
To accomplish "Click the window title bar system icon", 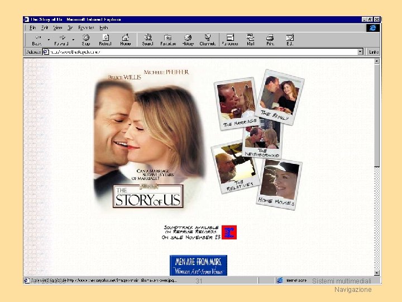I will (x=26, y=19).
